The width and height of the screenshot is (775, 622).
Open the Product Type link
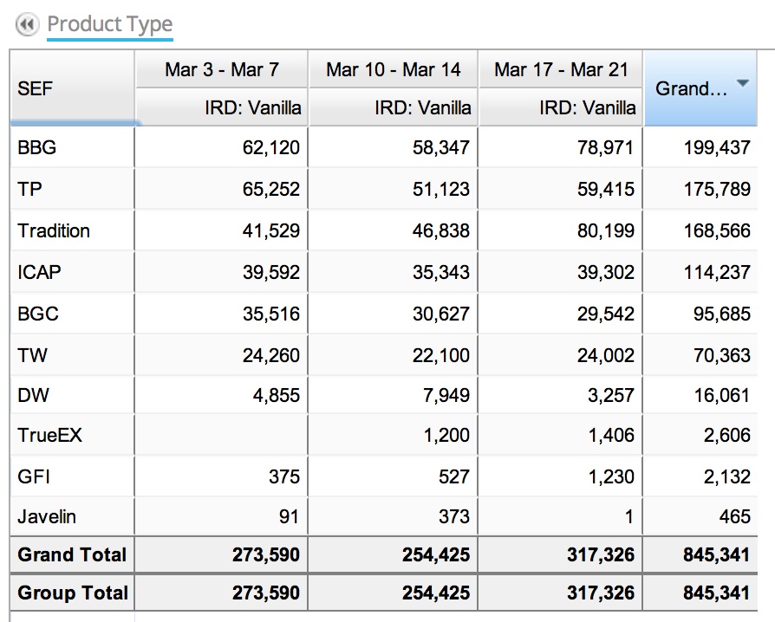tap(110, 24)
